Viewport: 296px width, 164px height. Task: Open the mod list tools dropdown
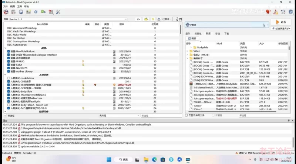138,19
